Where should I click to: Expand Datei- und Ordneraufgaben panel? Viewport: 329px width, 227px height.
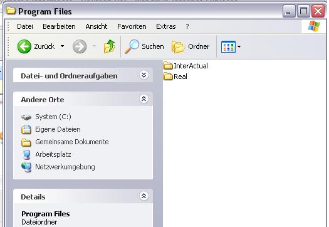[144, 75]
